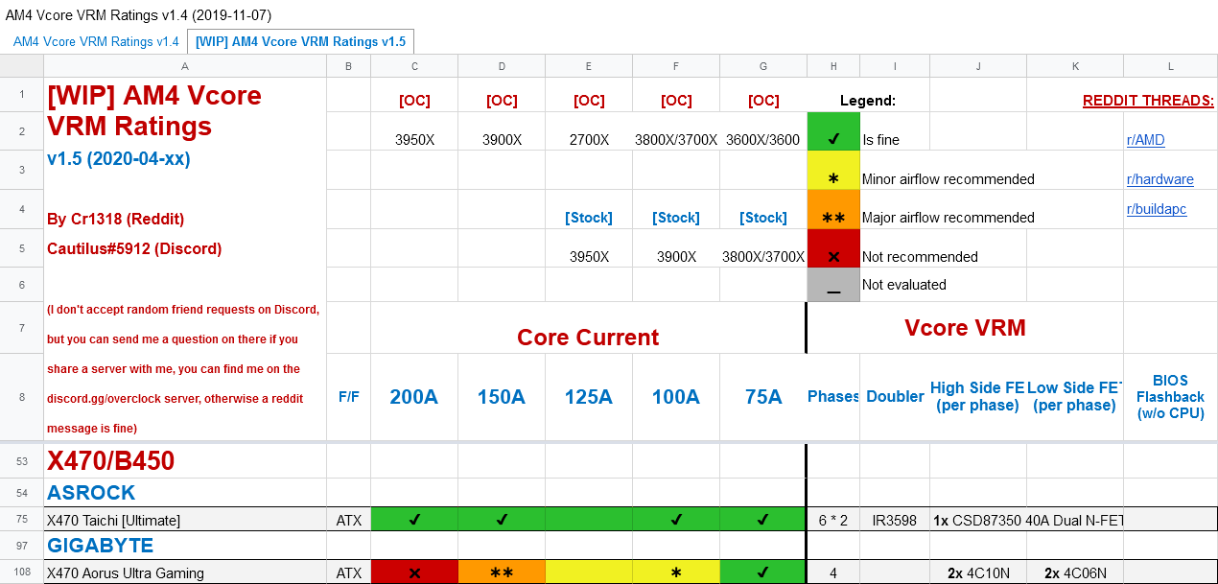This screenshot has width=1218, height=584.
Task: Click the red X cell for Aorus 200A
Action: click(414, 572)
